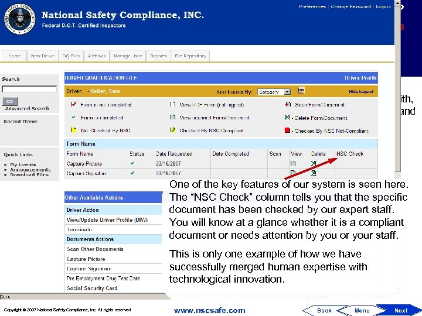Click the Date Requested column header
Image resolution: width=422 pixels, height=316 pixels.
point(173,154)
